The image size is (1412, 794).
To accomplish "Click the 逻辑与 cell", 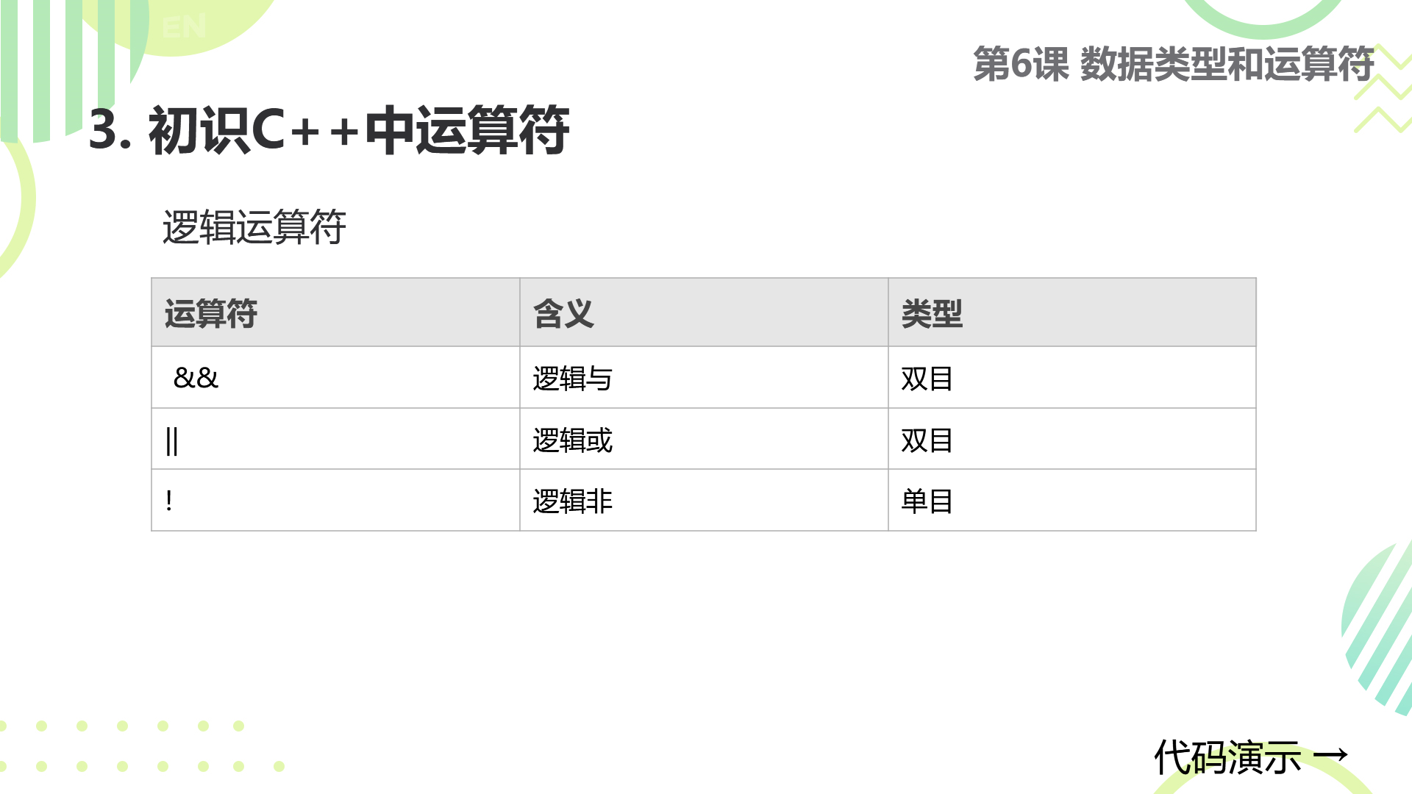I will [704, 377].
